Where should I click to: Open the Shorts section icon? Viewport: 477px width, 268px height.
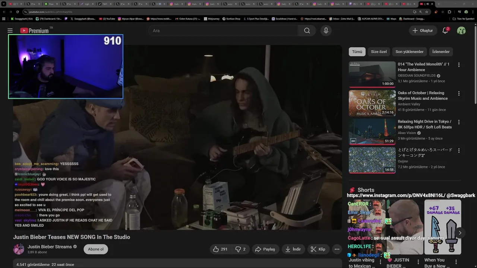352,190
